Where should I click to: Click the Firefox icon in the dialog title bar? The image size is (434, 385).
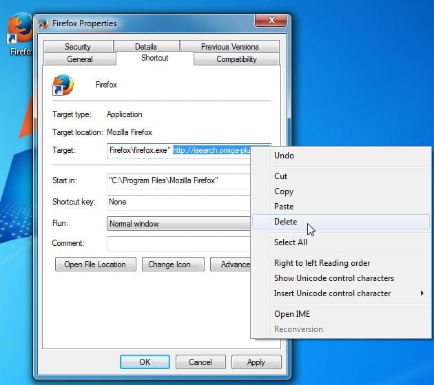43,23
